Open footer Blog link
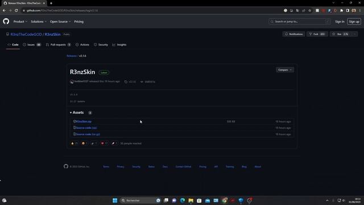 [x=244, y=167]
